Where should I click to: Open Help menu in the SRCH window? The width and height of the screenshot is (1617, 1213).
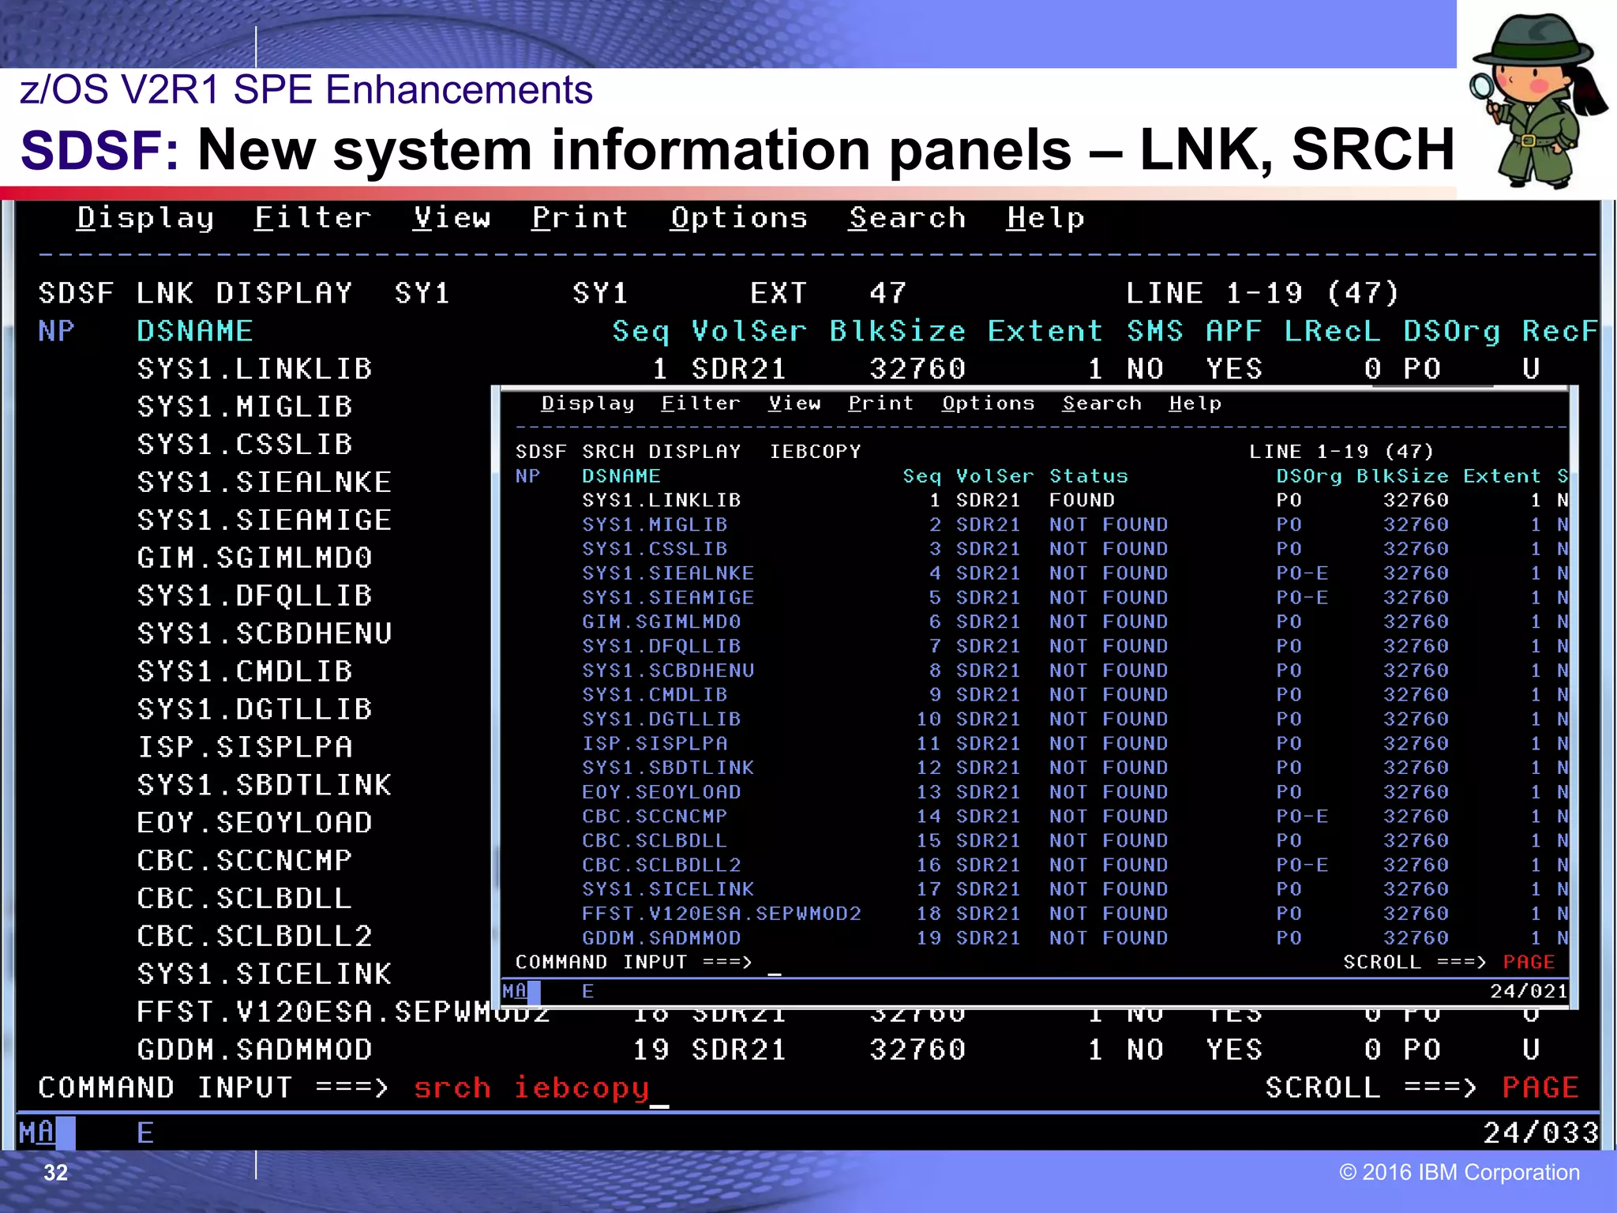1195,404
